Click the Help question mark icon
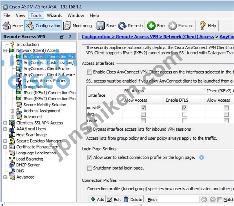 click(x=203, y=26)
